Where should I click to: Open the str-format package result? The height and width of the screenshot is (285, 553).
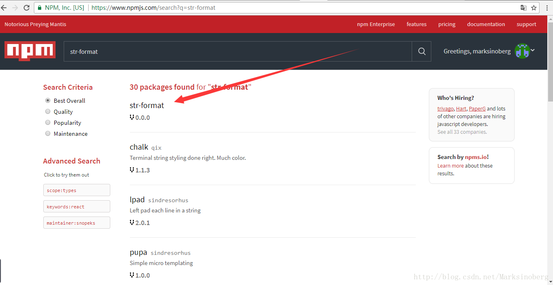[x=147, y=105]
